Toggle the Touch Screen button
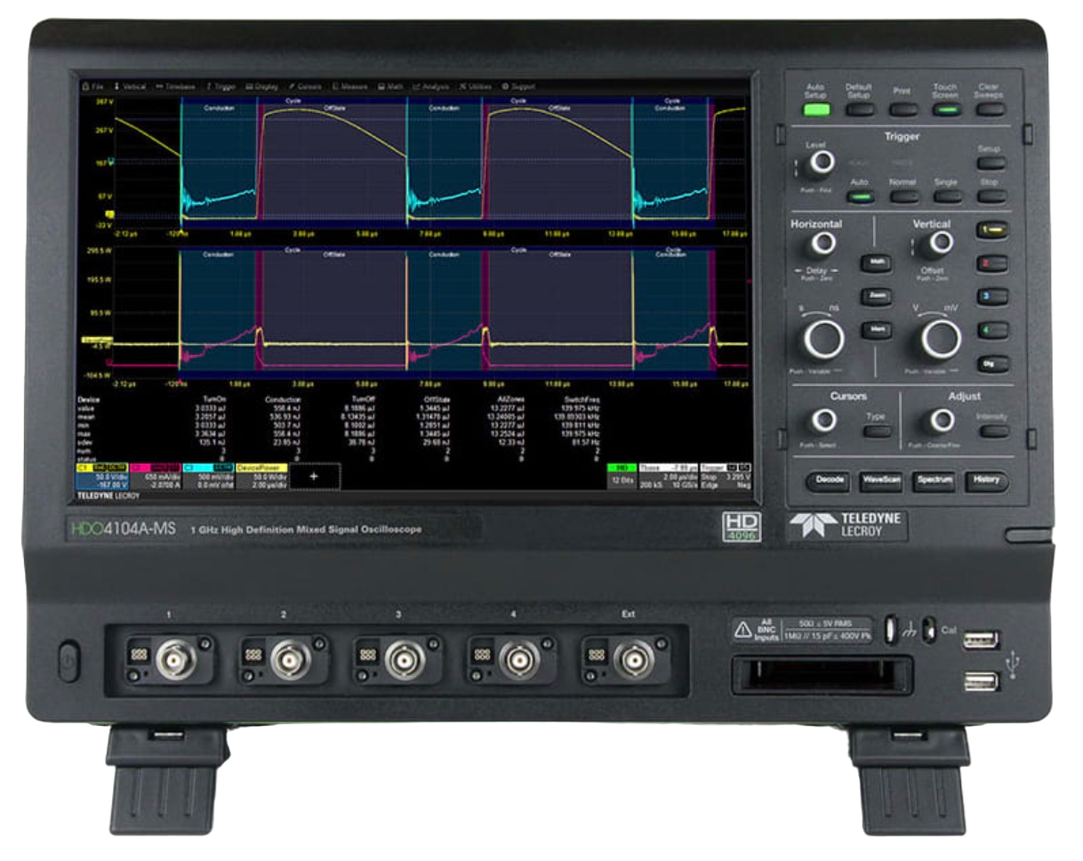1083x861 pixels. click(x=946, y=110)
